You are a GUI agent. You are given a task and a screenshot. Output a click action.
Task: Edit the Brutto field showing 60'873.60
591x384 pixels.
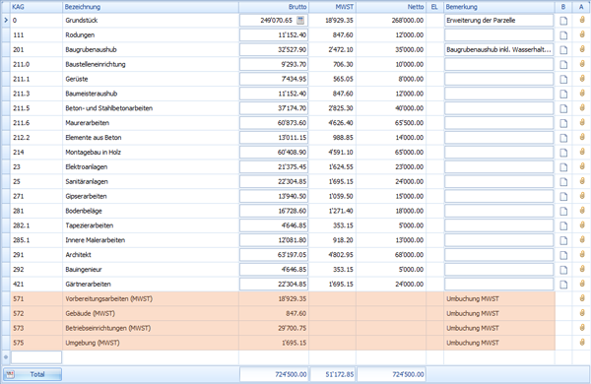[274, 123]
